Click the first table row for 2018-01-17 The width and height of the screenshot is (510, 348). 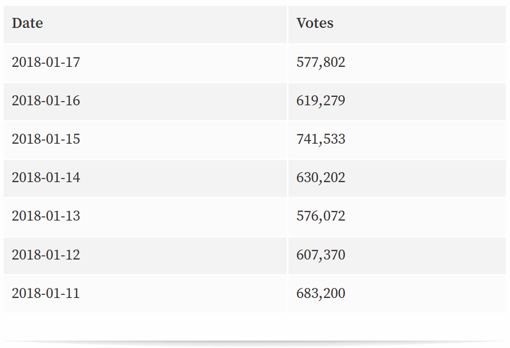pos(255,63)
